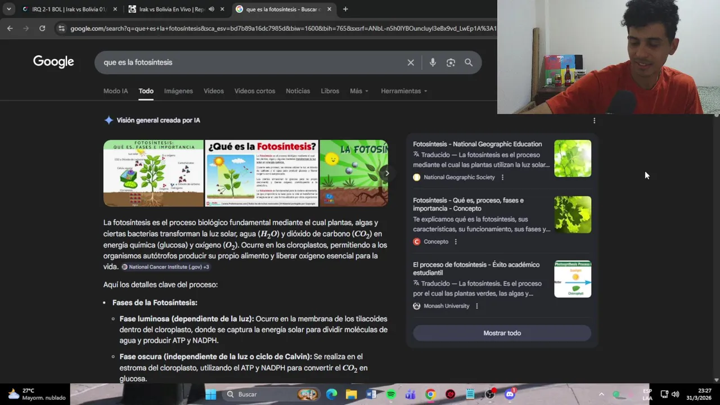Select the Videos cortos results tab
The width and height of the screenshot is (720, 405).
[255, 91]
